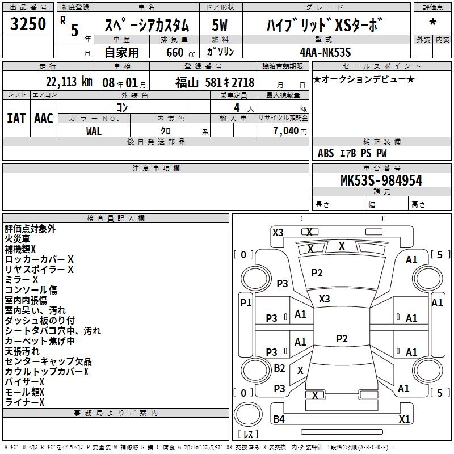Click note シートタバコ穴中、汚れ
This screenshot has height=454, width=454.
coord(53,331)
